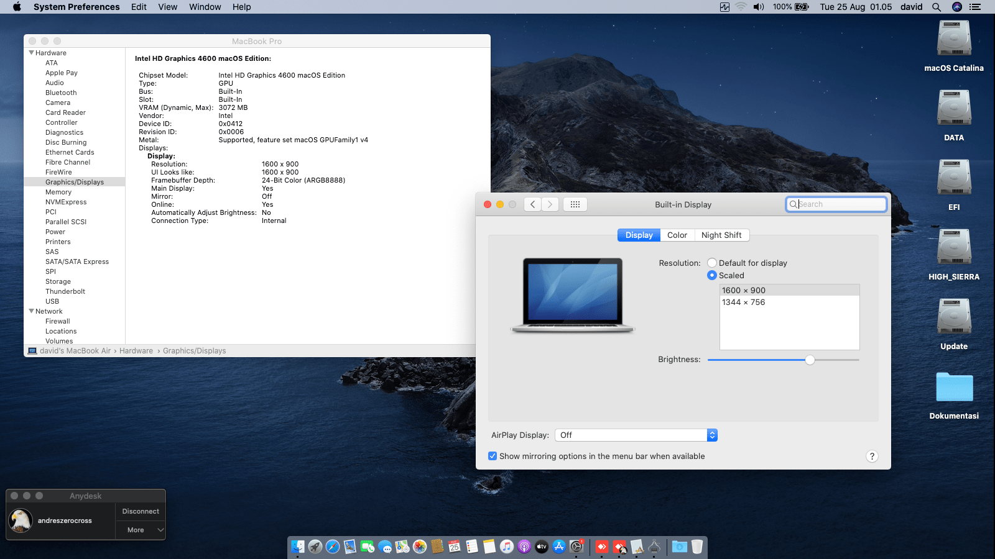Open the Apple menu

tap(17, 7)
